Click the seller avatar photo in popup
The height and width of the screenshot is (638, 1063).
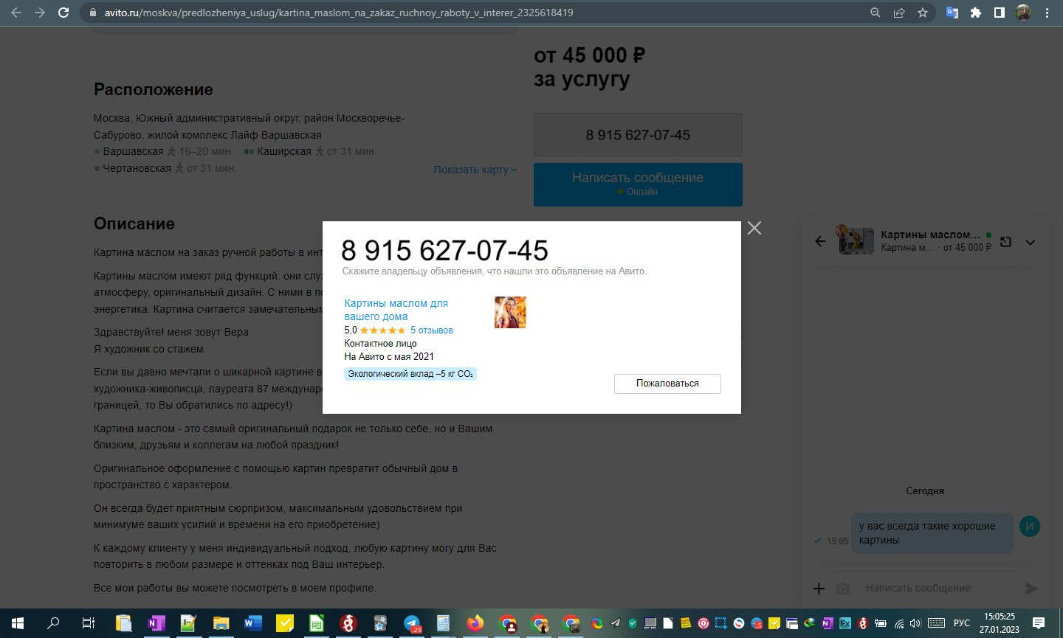[510, 312]
